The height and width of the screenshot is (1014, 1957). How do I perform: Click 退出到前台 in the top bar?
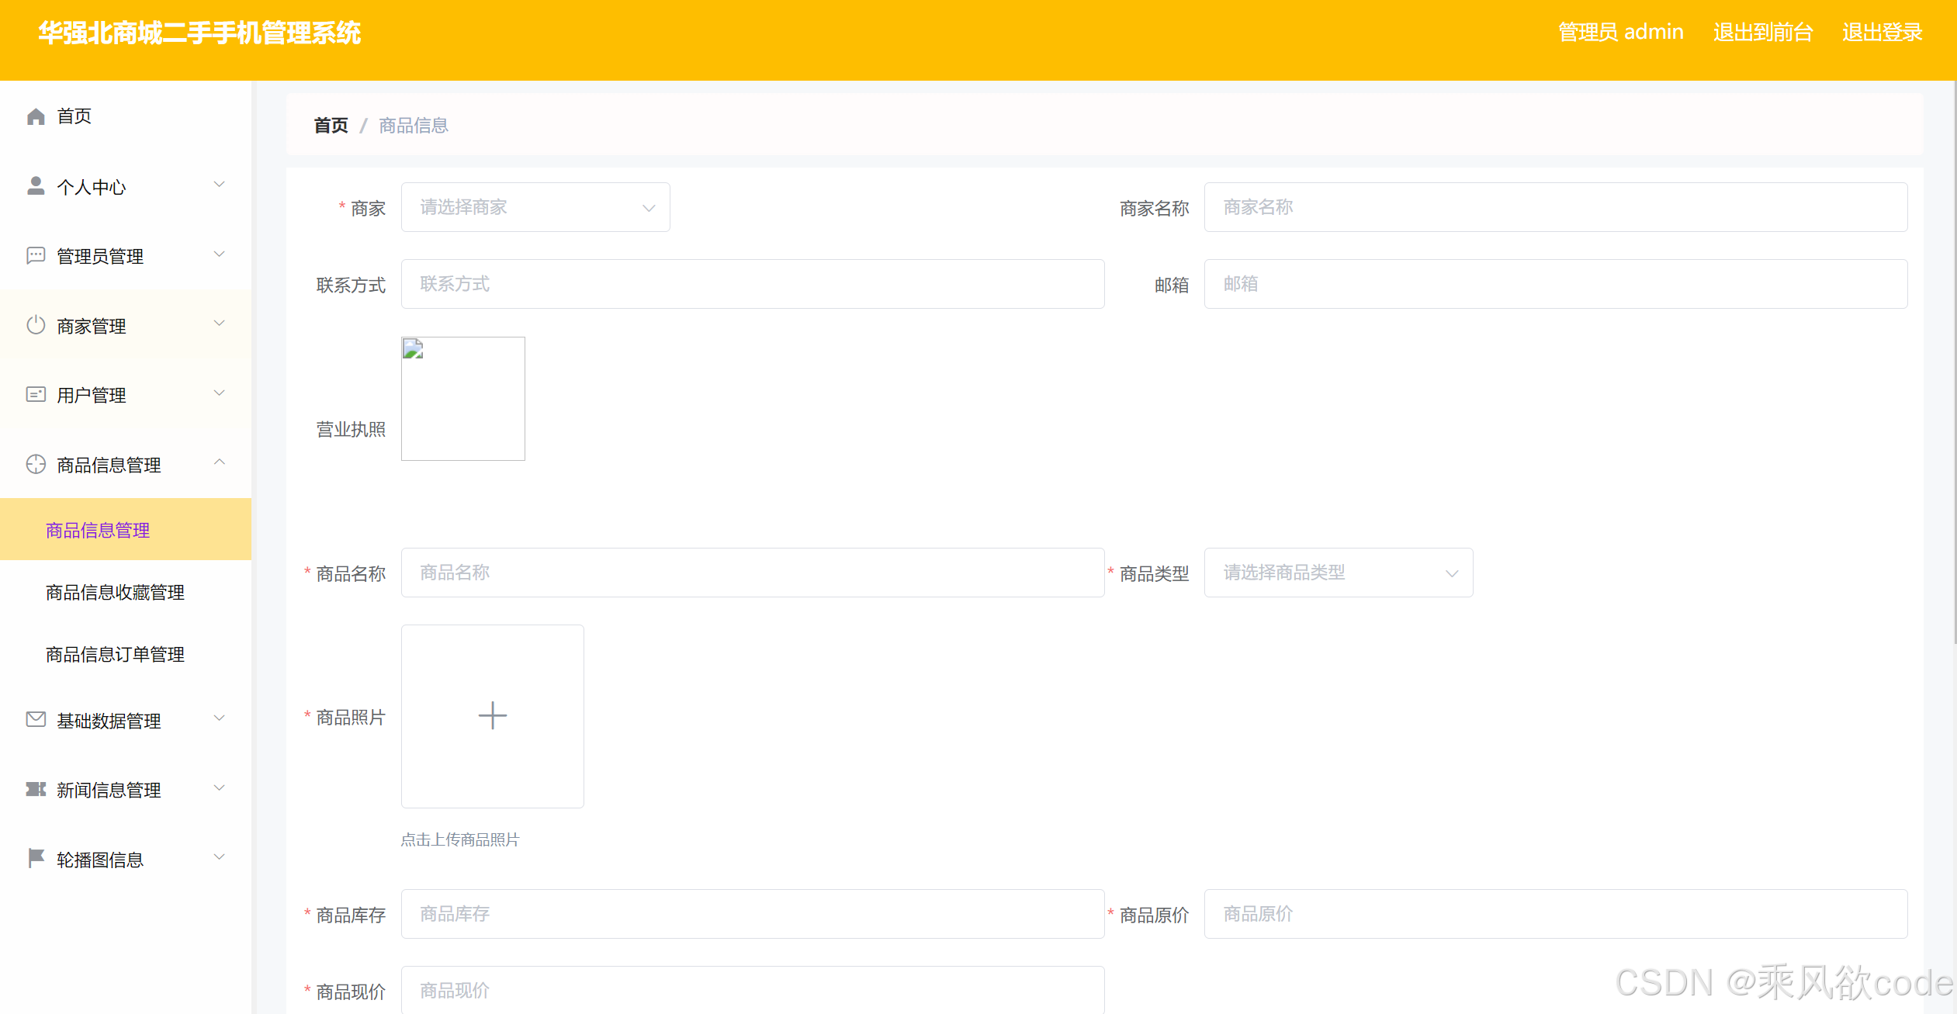coord(1762,32)
